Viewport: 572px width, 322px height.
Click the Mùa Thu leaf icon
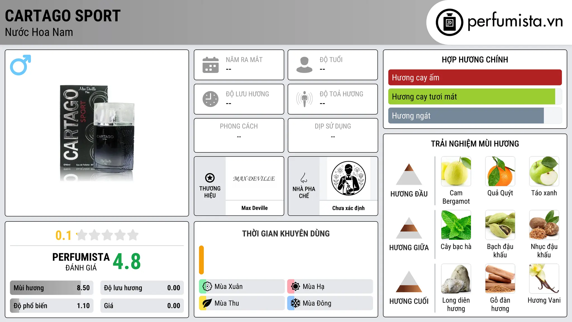207,303
